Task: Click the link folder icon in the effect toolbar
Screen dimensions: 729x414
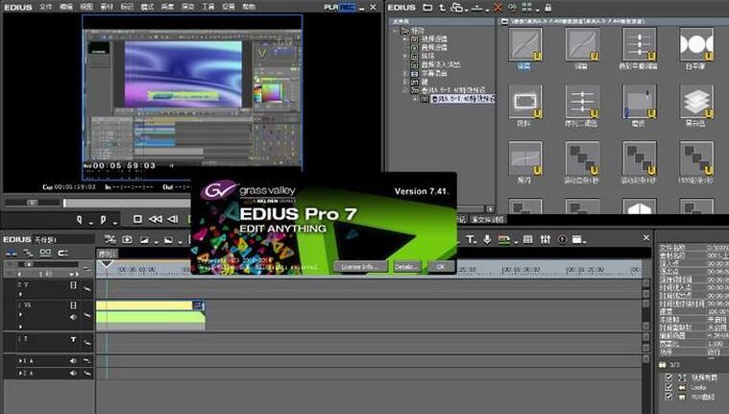Action: [457, 8]
